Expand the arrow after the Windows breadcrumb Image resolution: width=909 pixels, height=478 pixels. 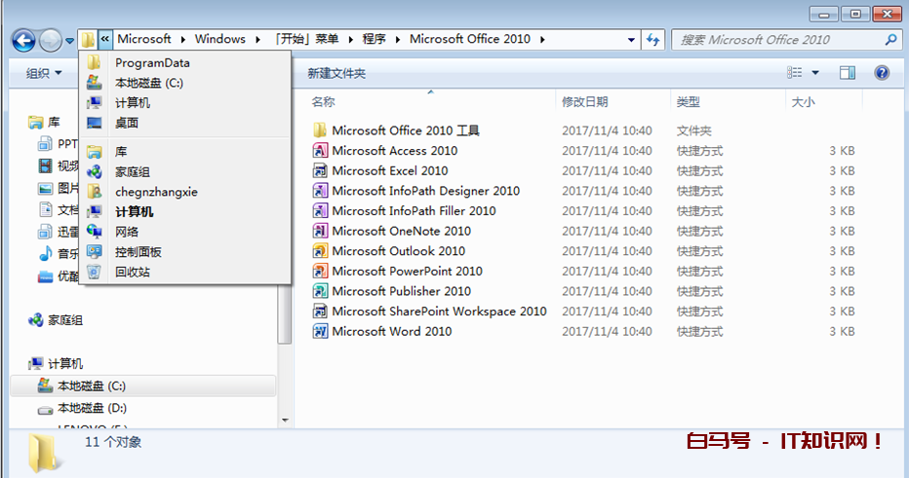click(x=257, y=40)
